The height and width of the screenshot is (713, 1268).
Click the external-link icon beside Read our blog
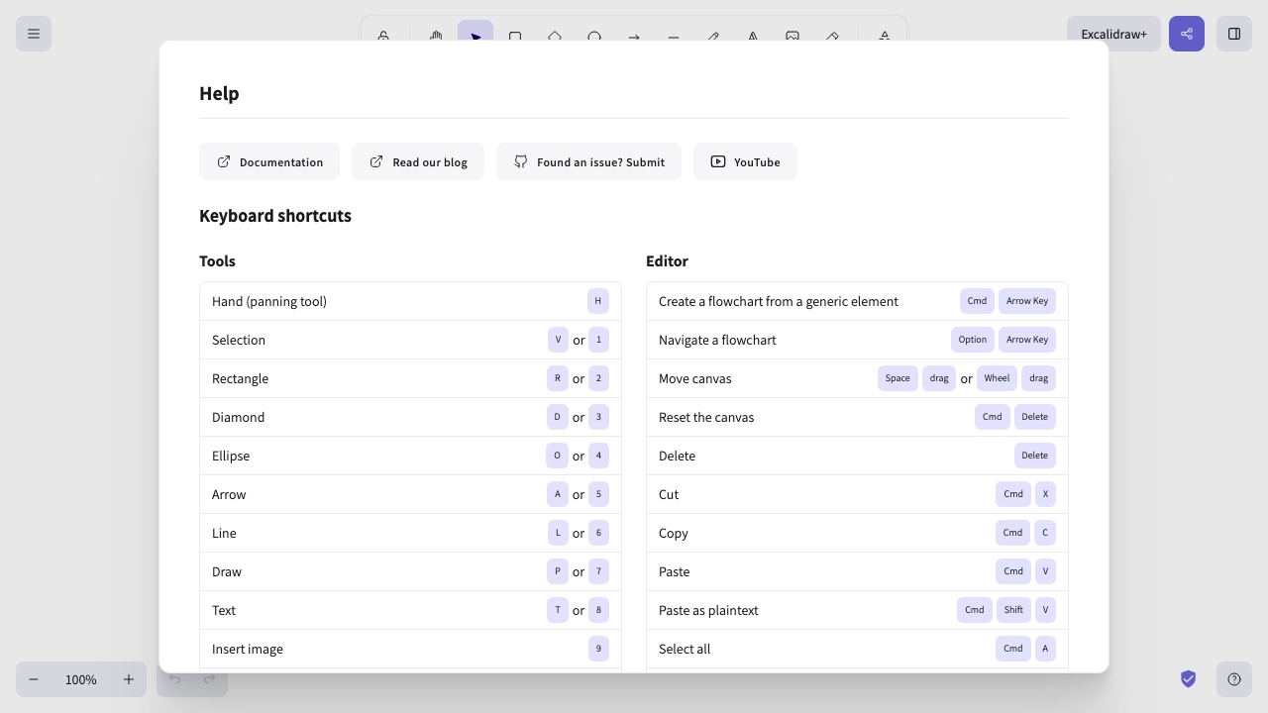pyautogui.click(x=376, y=161)
